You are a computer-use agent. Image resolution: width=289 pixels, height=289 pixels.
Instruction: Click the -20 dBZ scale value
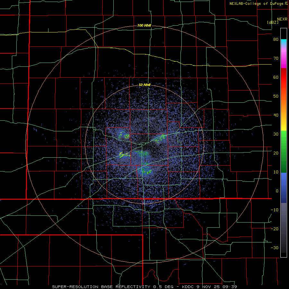pos(275,229)
